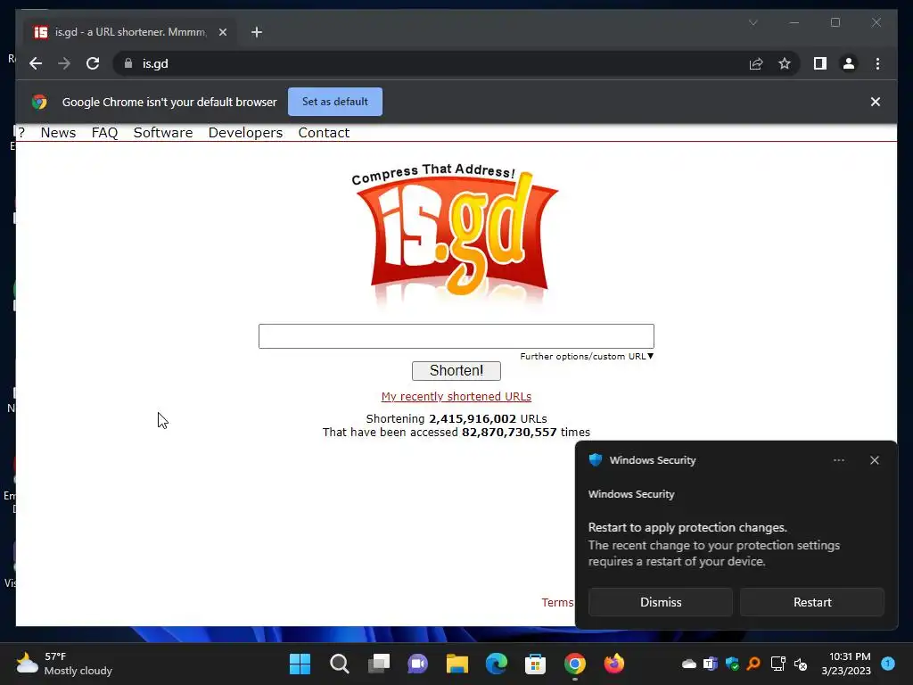Launch Firefox from taskbar
This screenshot has width=913, height=685.
[x=613, y=664]
